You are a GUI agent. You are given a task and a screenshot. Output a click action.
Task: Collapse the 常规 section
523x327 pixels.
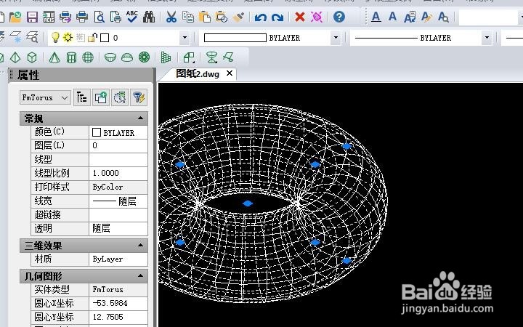(x=140, y=118)
